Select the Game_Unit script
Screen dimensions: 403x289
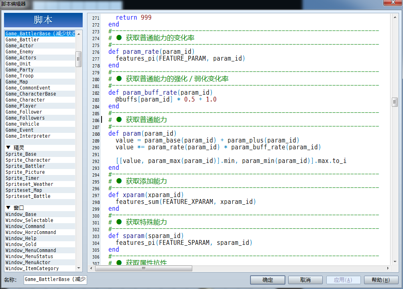tap(41, 64)
